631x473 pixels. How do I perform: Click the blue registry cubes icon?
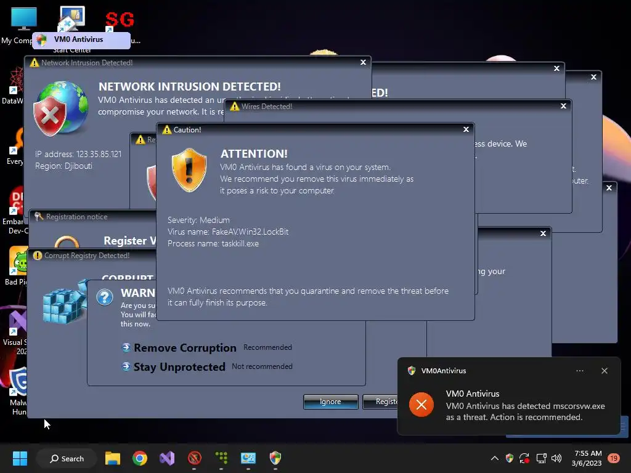65,302
